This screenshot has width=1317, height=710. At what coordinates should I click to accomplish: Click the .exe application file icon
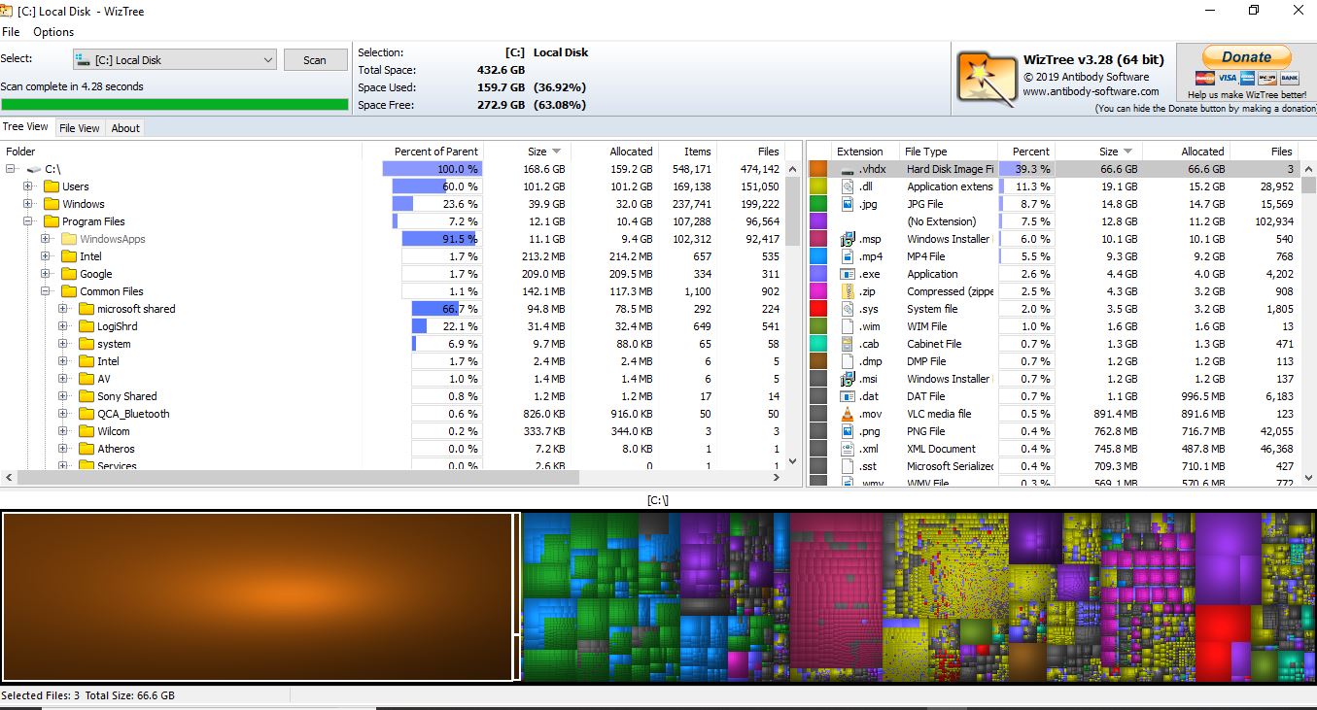(847, 274)
